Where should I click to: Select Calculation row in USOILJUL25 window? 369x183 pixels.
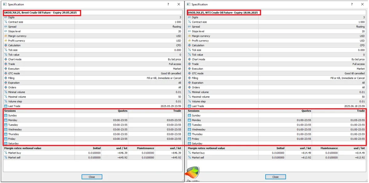tap(276, 45)
